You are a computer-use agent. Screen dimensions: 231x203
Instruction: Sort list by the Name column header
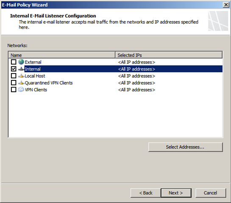(x=62, y=55)
